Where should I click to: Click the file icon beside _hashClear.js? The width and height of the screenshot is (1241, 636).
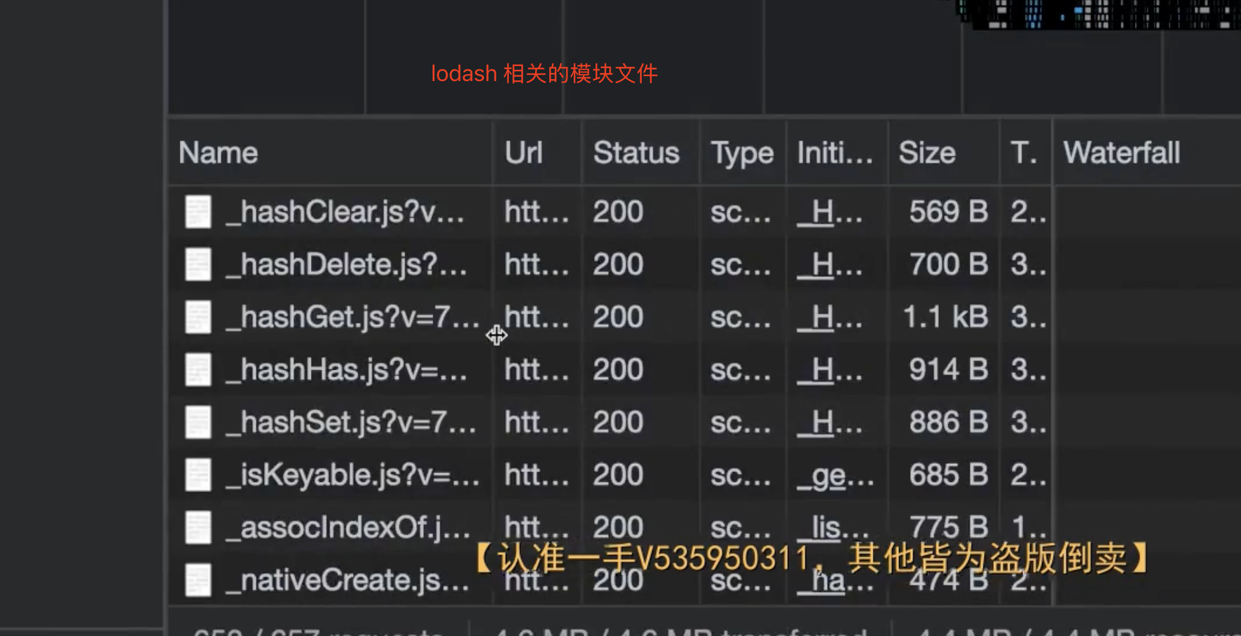(198, 212)
